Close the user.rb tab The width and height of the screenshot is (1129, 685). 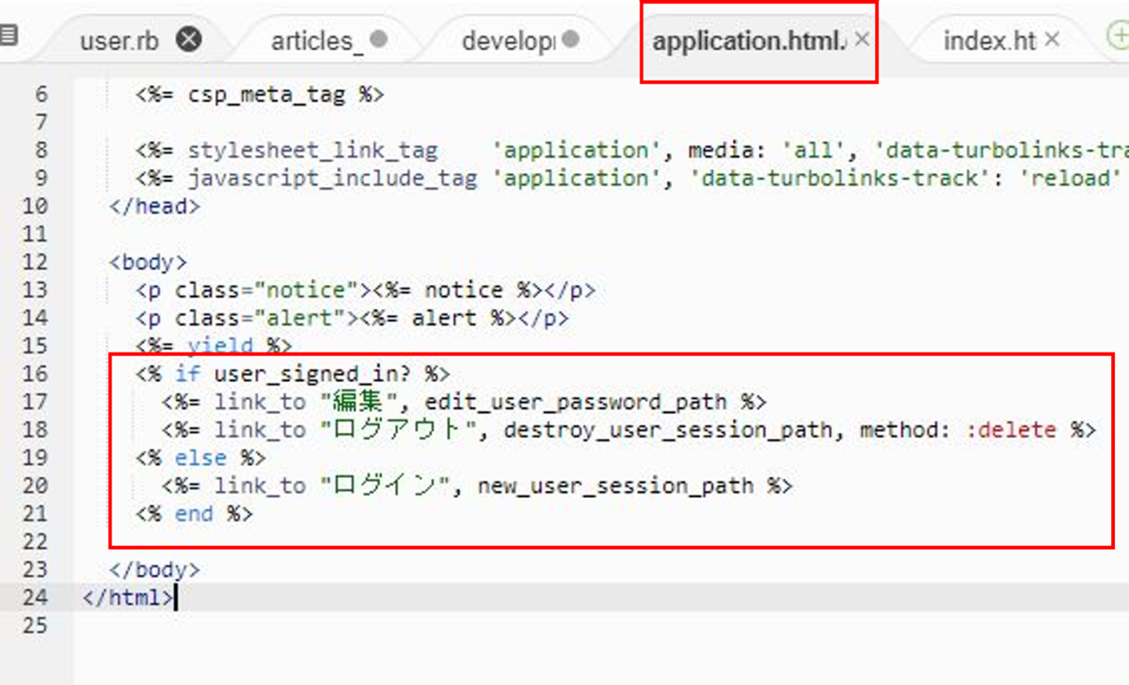click(x=189, y=40)
